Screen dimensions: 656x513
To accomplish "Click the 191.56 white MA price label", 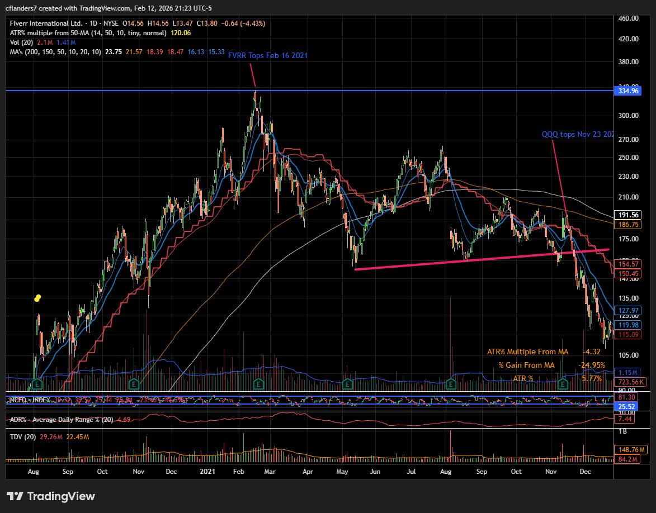I will coord(627,215).
